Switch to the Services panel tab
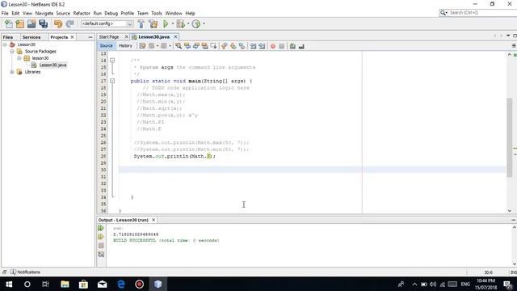 (32, 37)
